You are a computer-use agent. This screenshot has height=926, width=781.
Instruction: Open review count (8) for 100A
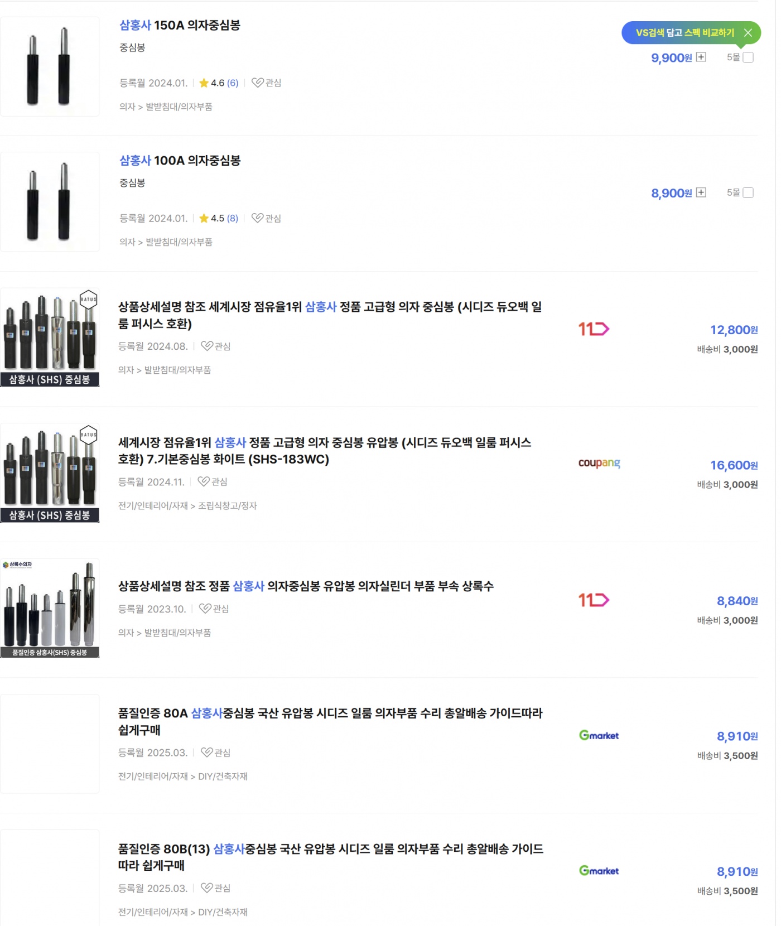coord(233,219)
